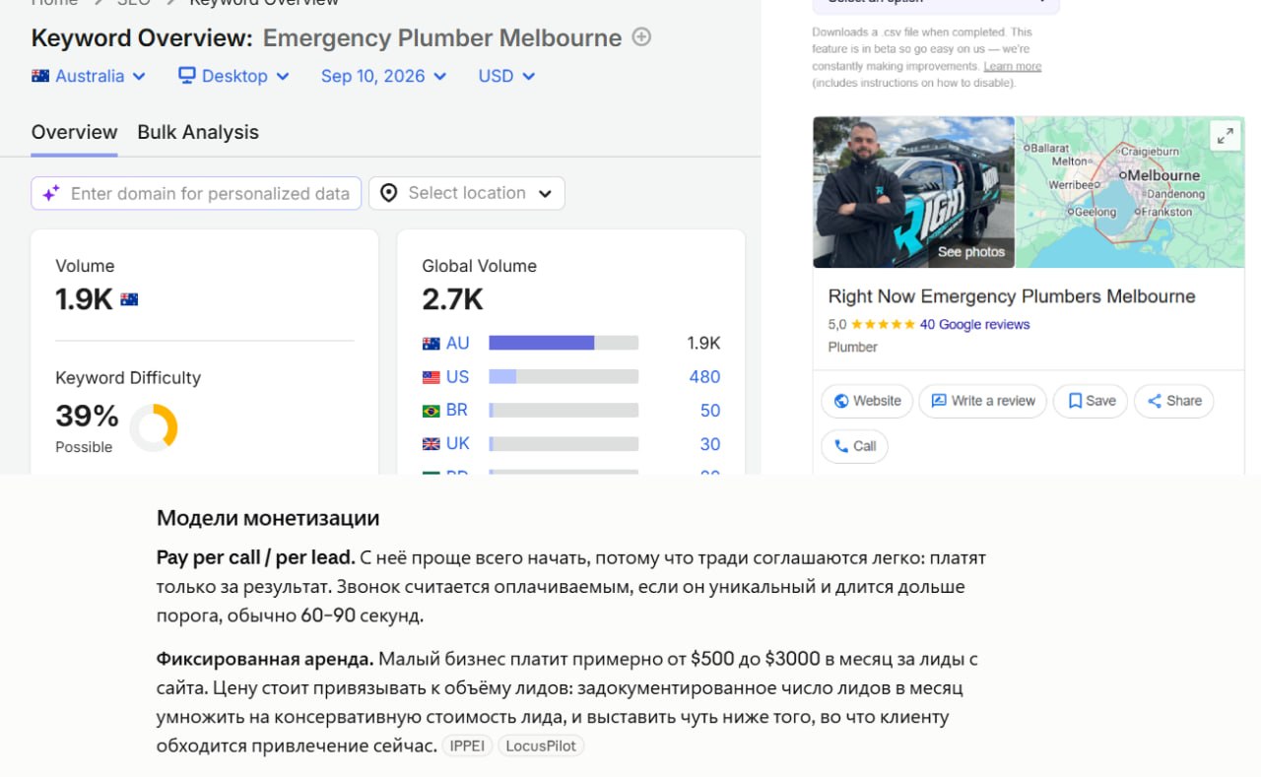Open the Select location dropdown
This screenshot has width=1261, height=777.
467,193
